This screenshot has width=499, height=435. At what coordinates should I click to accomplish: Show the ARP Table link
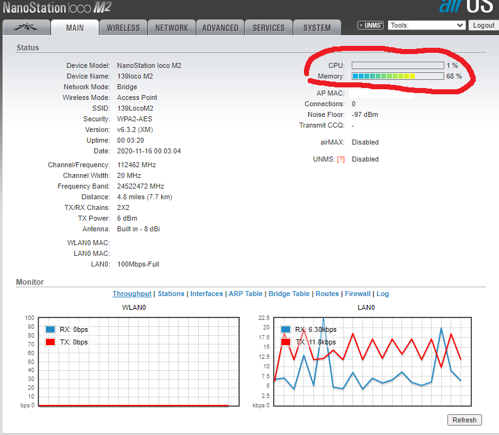coord(245,294)
